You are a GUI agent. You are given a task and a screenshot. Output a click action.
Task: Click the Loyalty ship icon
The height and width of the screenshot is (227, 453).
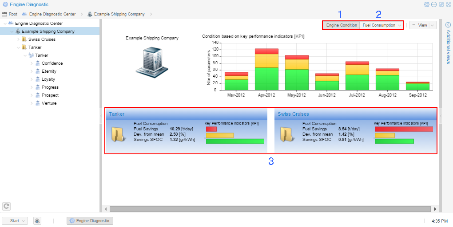click(x=38, y=79)
